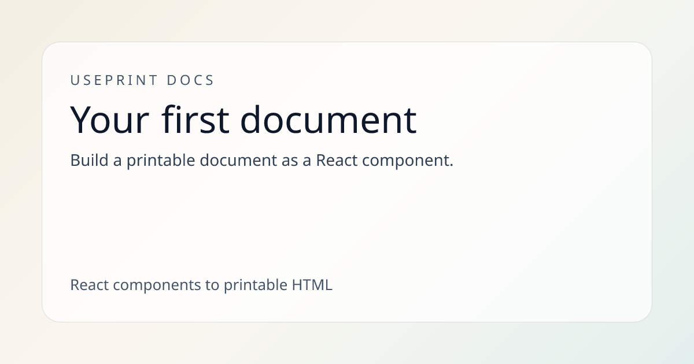Select the 'Your first document' heading
Image resolution: width=694 pixels, height=364 pixels.
point(243,120)
